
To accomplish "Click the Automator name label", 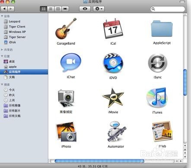I will point(116,147).
